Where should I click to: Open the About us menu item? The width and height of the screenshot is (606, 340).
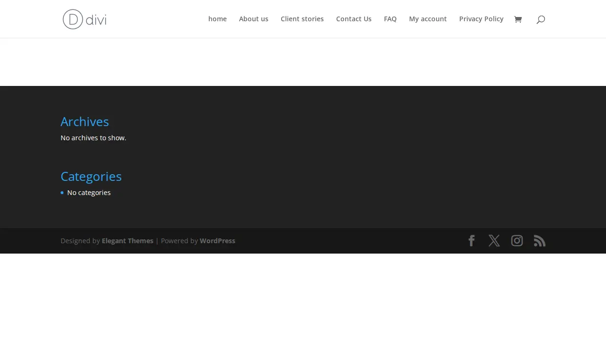pos(254,19)
